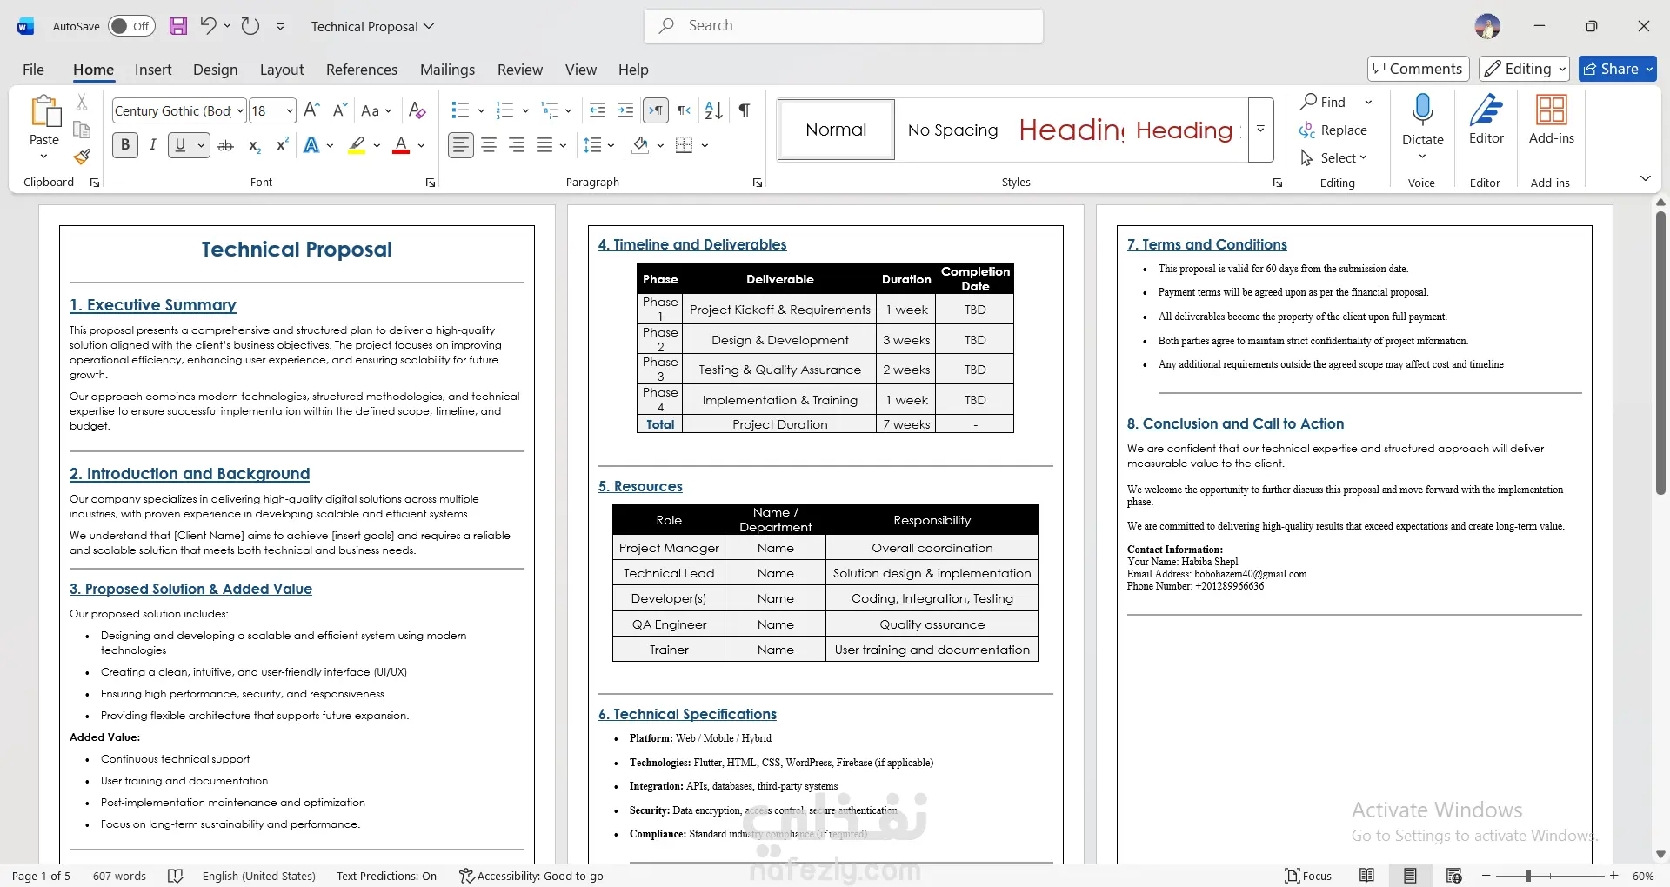Screen dimensions: 1670x887
Task: Apply the No Spacing style
Action: (952, 130)
